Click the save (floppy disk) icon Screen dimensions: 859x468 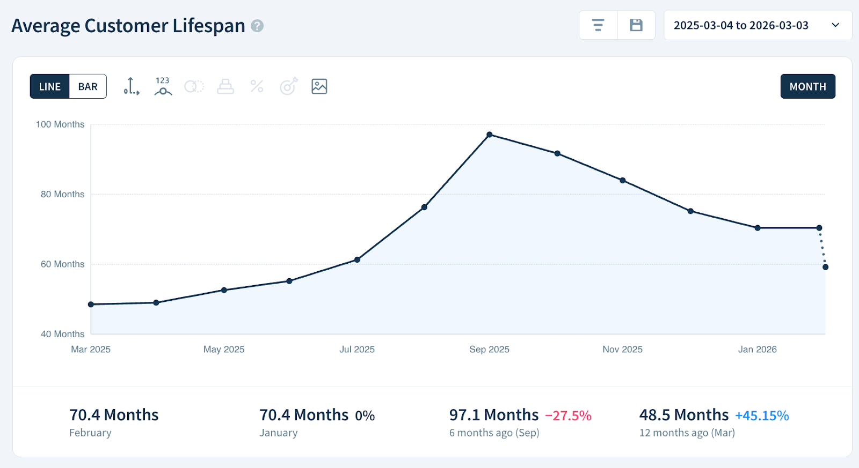(x=636, y=25)
